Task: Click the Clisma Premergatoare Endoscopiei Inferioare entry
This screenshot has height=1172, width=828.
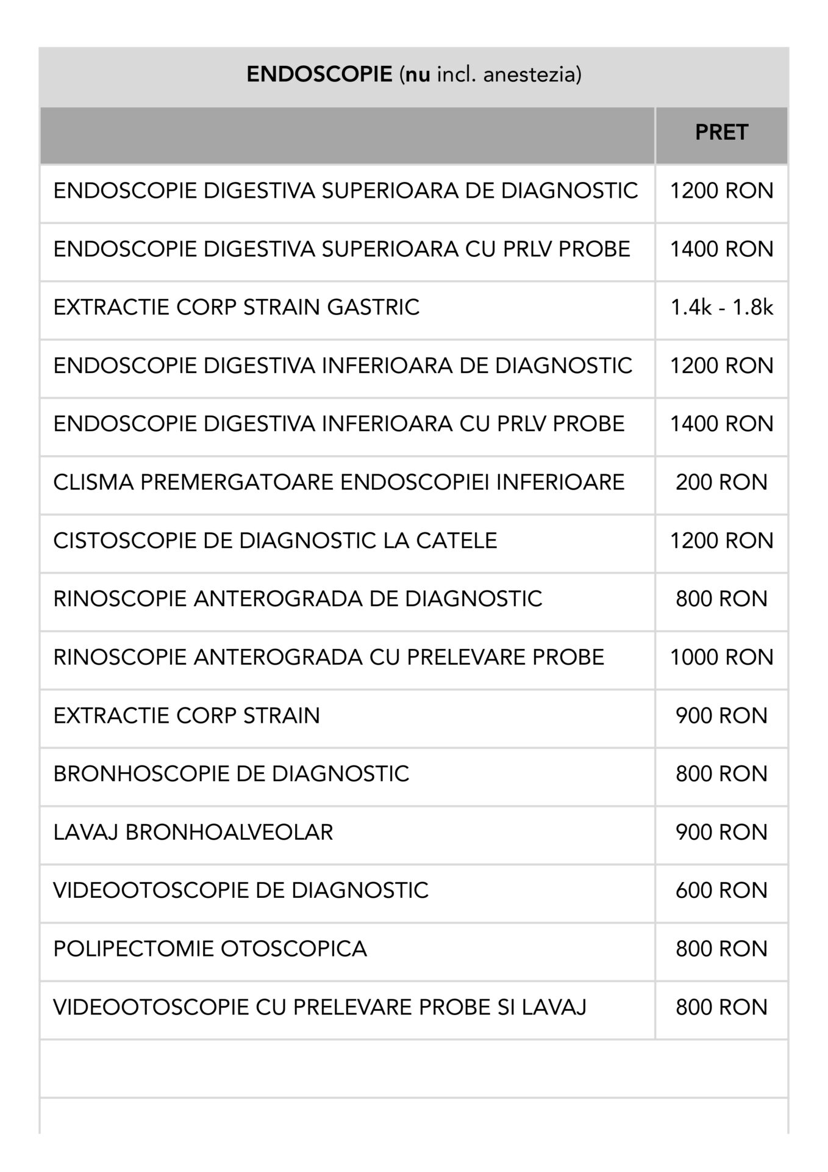Action: coord(339,482)
